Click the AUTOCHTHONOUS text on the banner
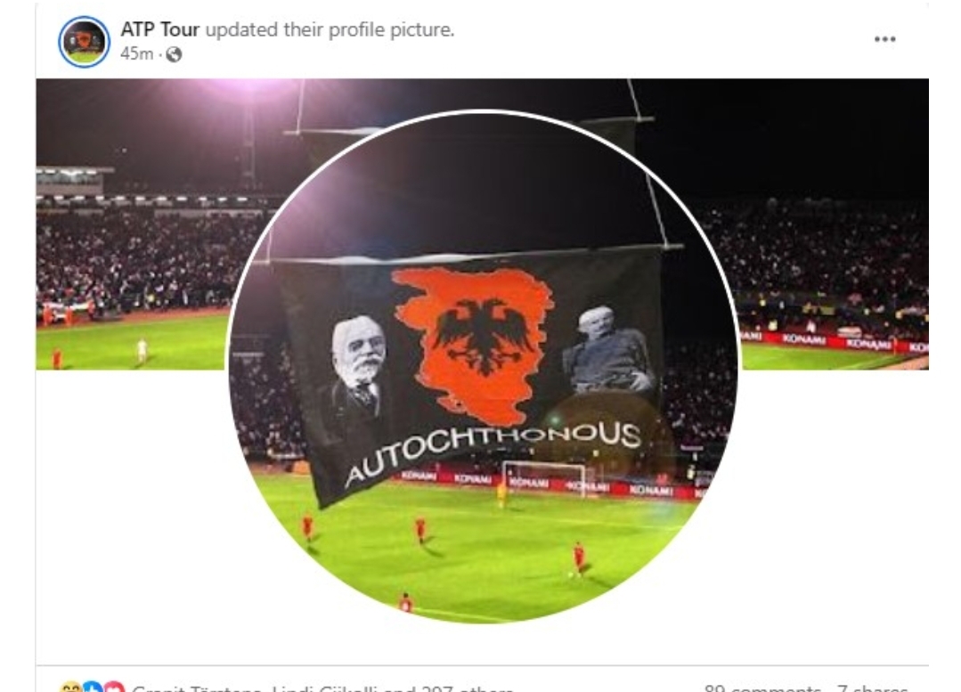Viewport: 961px width, 692px height. pos(493,447)
